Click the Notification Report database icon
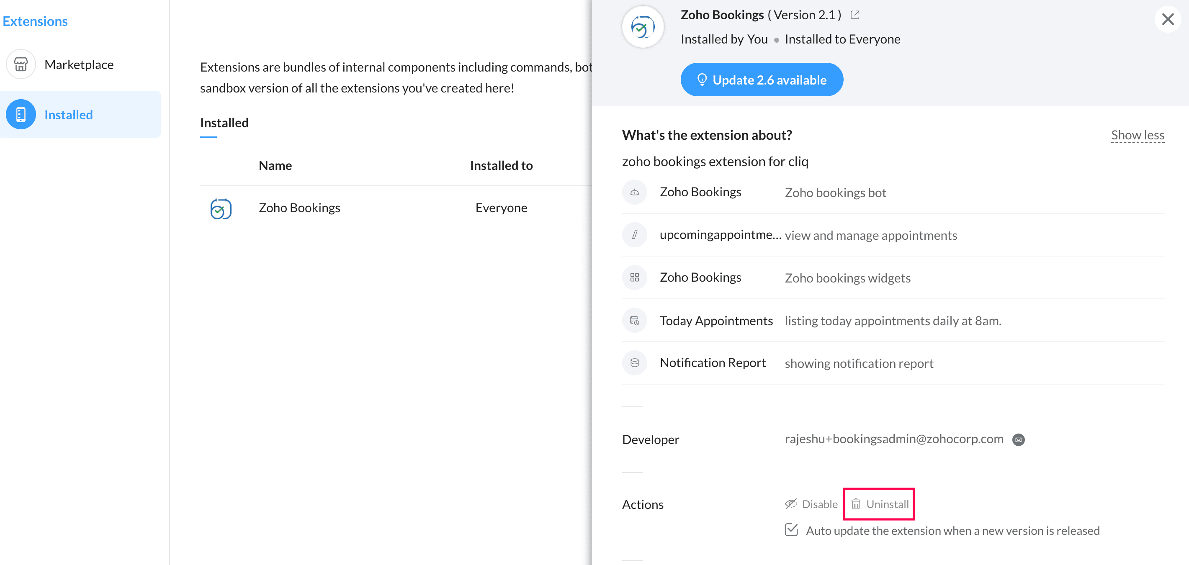This screenshot has height=565, width=1189. (635, 362)
